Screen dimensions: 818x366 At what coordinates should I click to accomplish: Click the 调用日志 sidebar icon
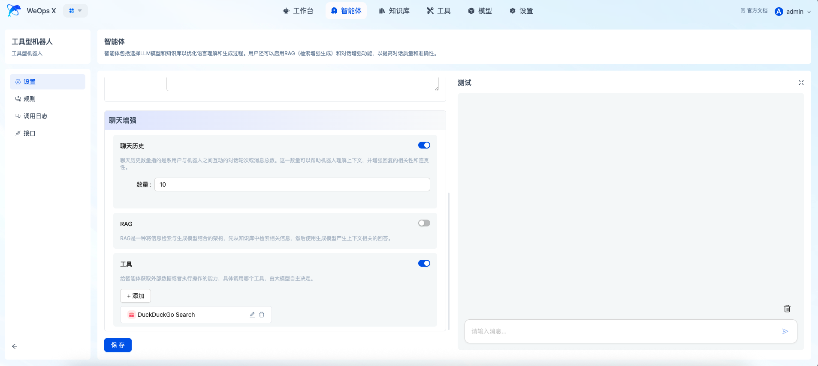coord(18,116)
